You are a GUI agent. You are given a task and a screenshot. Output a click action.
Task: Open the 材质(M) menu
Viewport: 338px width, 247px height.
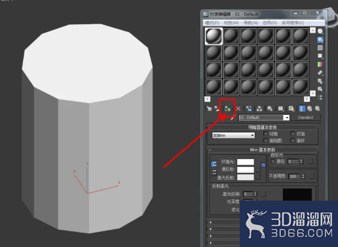[231, 23]
